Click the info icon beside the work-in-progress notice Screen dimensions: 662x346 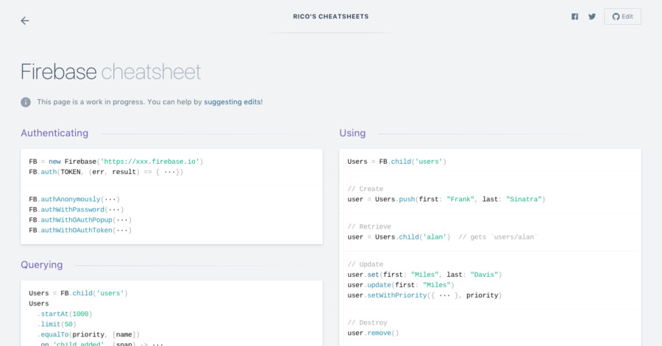(26, 102)
